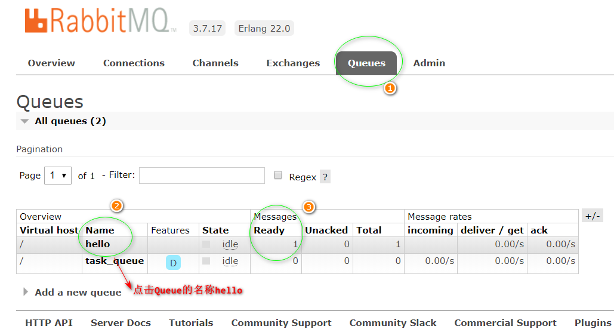This screenshot has width=614, height=332.
Task: Open the Regex help question mark
Action: coord(325,177)
